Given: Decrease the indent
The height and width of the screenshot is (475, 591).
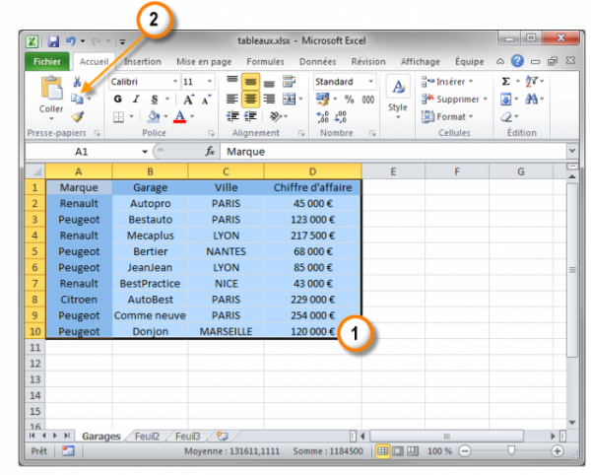Looking at the screenshot, I should coord(232,116).
